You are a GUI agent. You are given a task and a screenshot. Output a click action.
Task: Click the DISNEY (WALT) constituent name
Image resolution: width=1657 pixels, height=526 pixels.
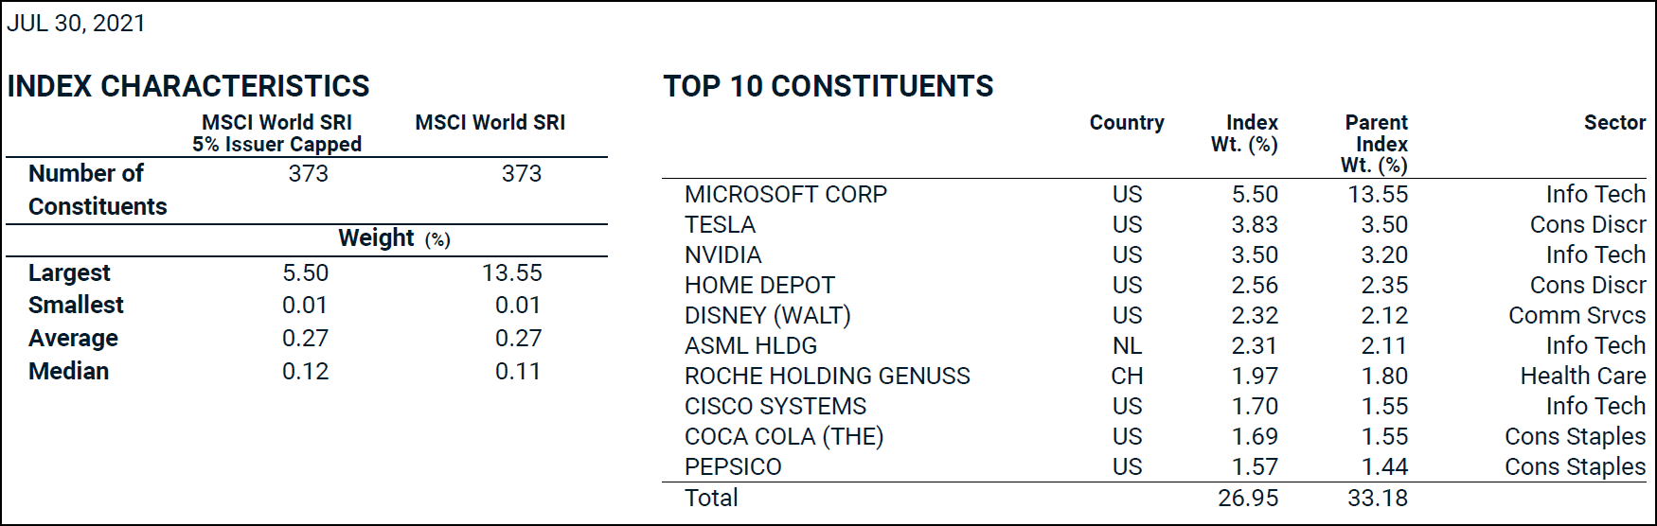pyautogui.click(x=767, y=316)
